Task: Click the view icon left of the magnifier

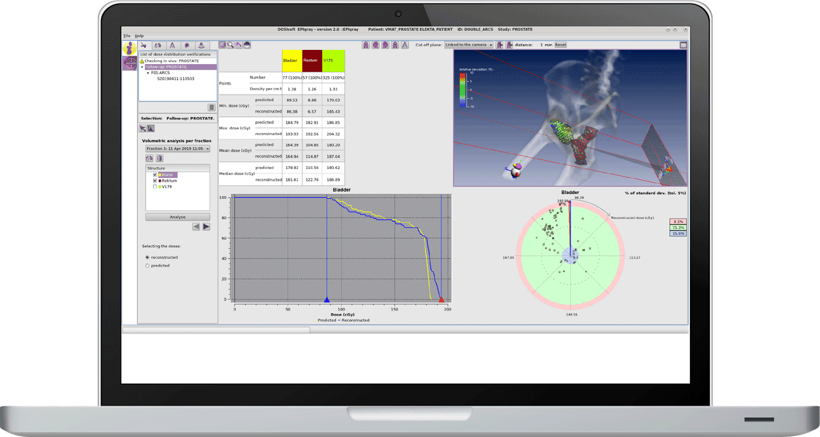Action: (222, 45)
